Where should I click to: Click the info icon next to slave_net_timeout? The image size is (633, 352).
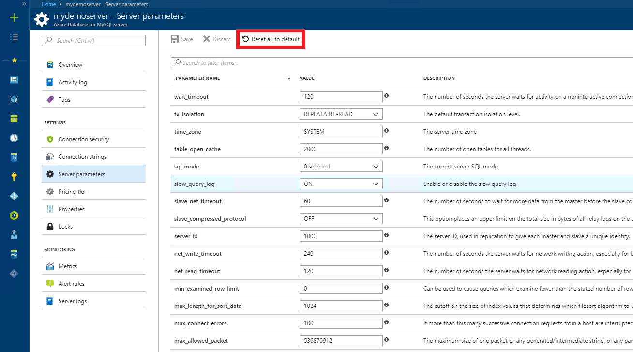coord(387,200)
